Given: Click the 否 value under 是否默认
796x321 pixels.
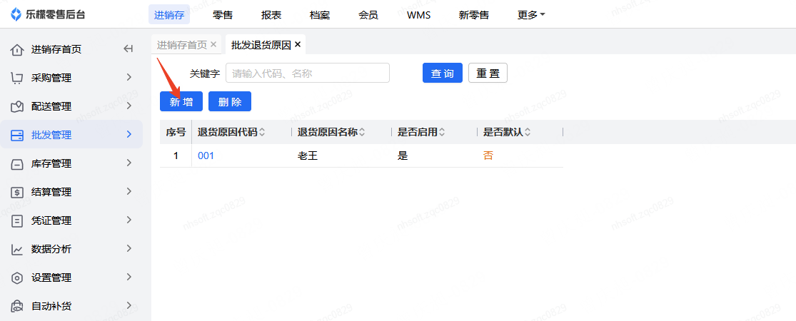Looking at the screenshot, I should click(x=488, y=156).
